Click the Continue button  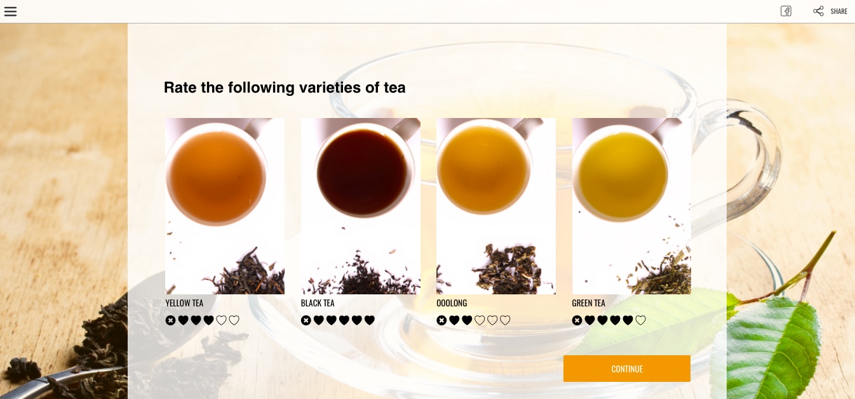tap(627, 369)
